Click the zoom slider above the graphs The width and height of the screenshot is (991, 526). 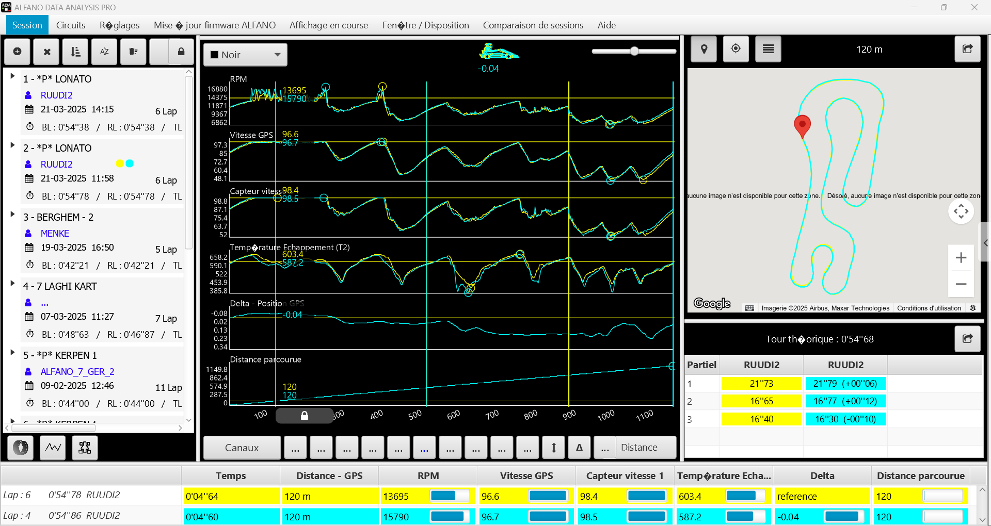[x=634, y=51]
